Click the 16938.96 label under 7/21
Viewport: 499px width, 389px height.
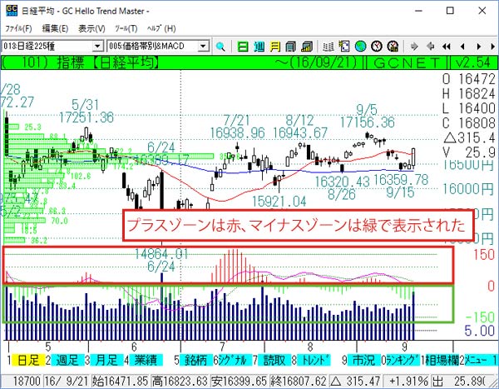click(237, 133)
